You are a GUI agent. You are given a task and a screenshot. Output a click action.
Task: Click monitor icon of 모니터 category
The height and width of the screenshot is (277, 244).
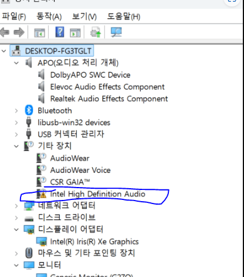tap(29, 265)
